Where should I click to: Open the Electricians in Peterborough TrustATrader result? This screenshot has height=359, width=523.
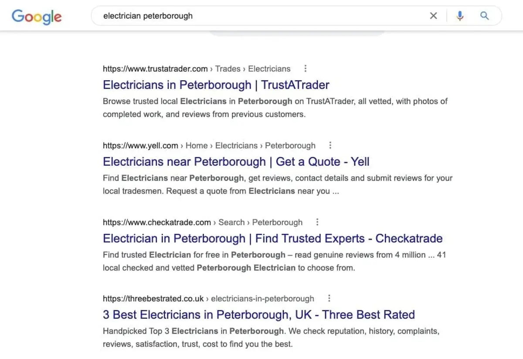pos(215,85)
